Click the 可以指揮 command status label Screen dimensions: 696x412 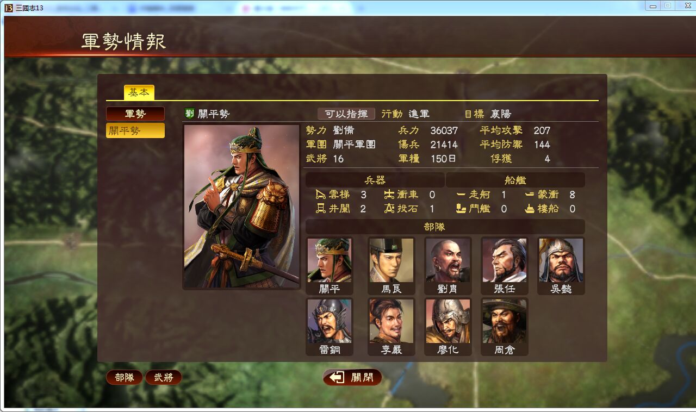[346, 114]
